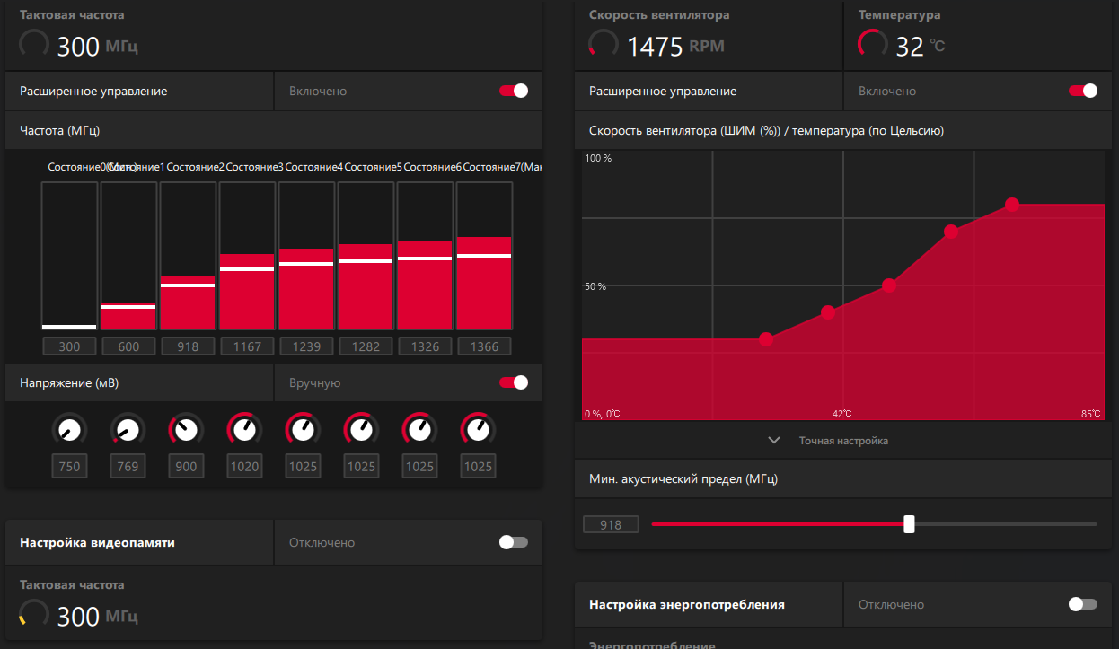Click the 1020 voltage value field

244,466
